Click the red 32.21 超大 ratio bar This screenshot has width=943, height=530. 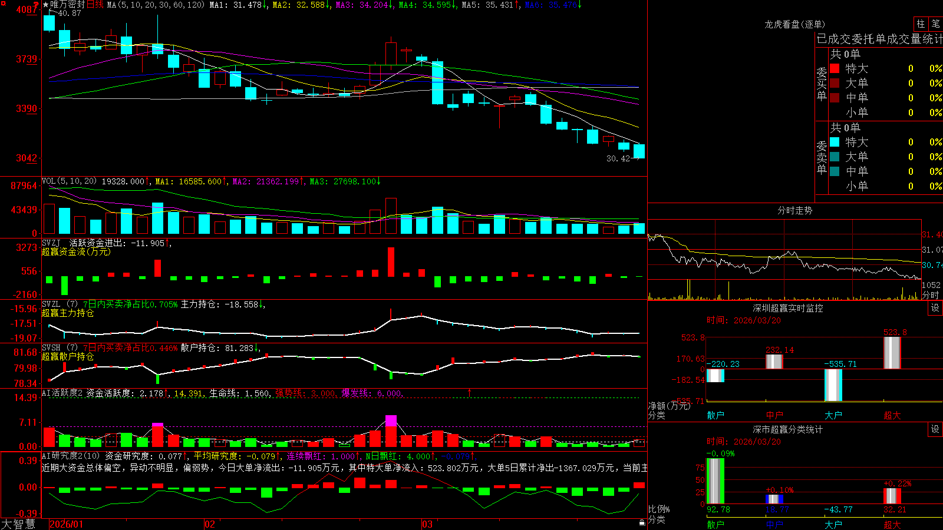pyautogui.click(x=892, y=496)
